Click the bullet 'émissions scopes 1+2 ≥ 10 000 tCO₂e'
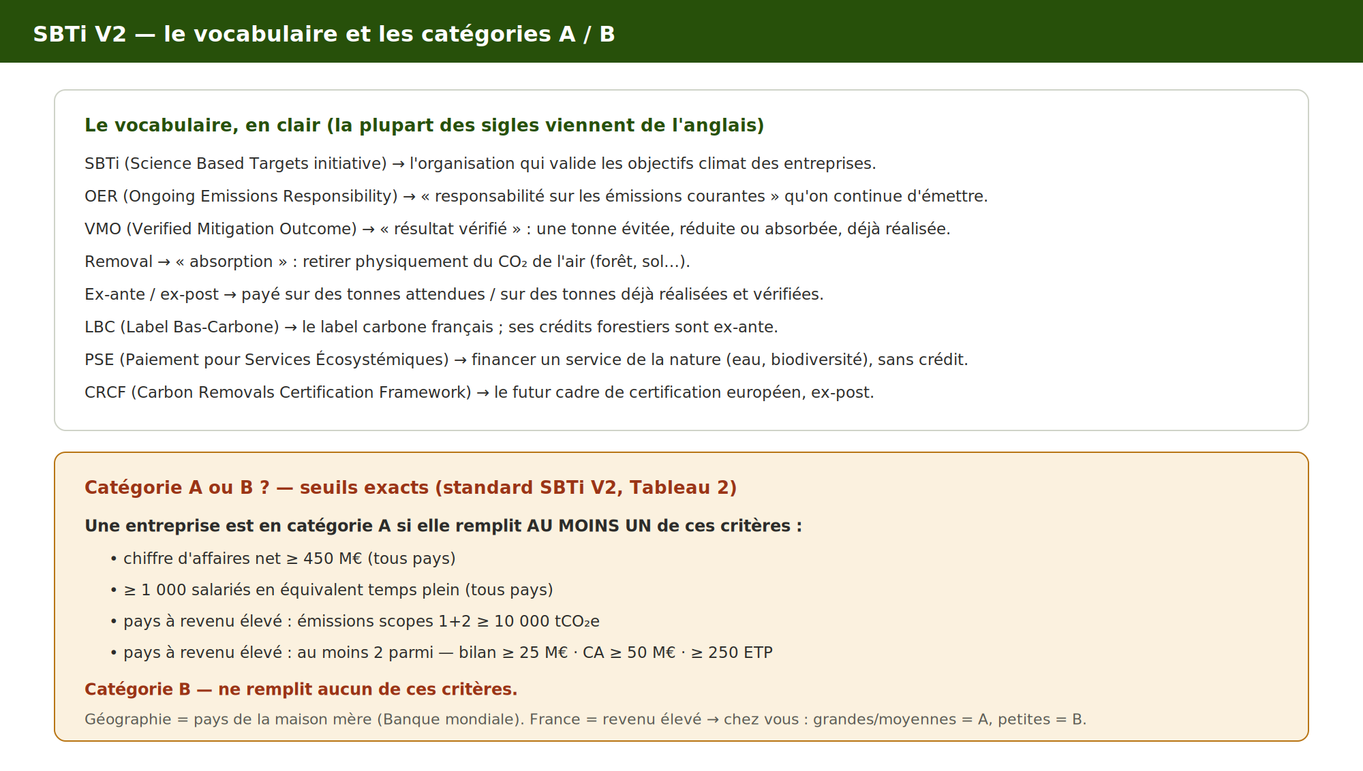The image size is (1363, 771). tap(354, 621)
